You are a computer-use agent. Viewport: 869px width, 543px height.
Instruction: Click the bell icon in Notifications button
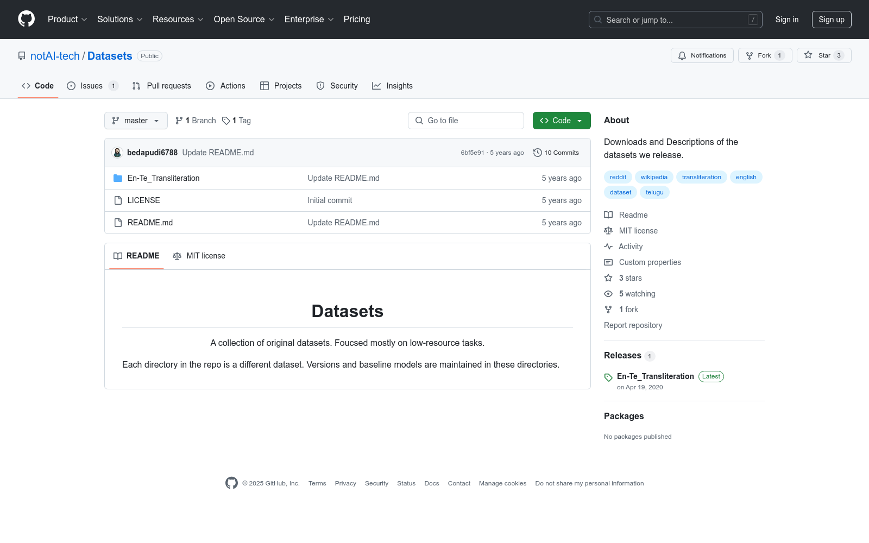pyautogui.click(x=682, y=55)
